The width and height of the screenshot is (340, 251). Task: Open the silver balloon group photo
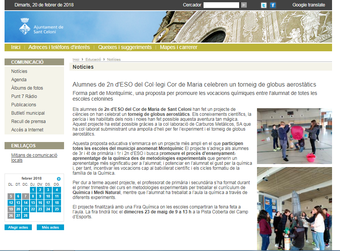[294, 208]
